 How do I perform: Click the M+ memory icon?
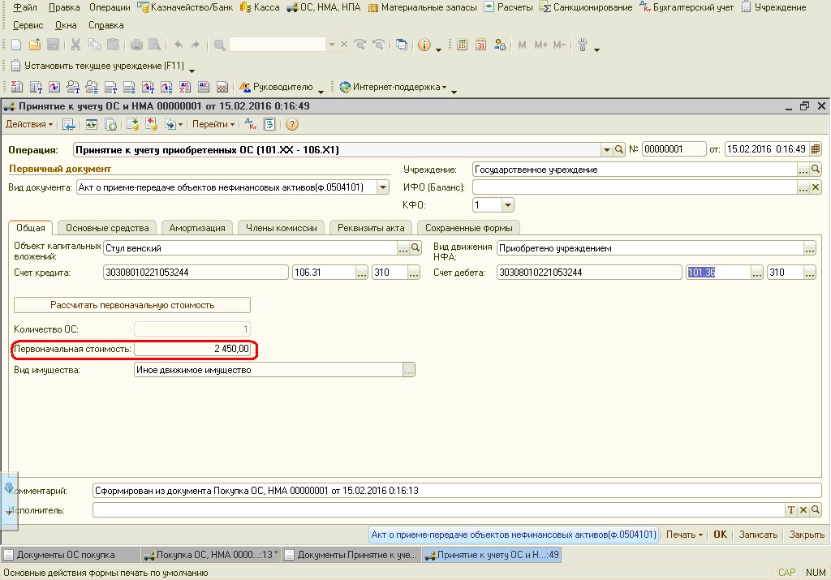(x=540, y=45)
